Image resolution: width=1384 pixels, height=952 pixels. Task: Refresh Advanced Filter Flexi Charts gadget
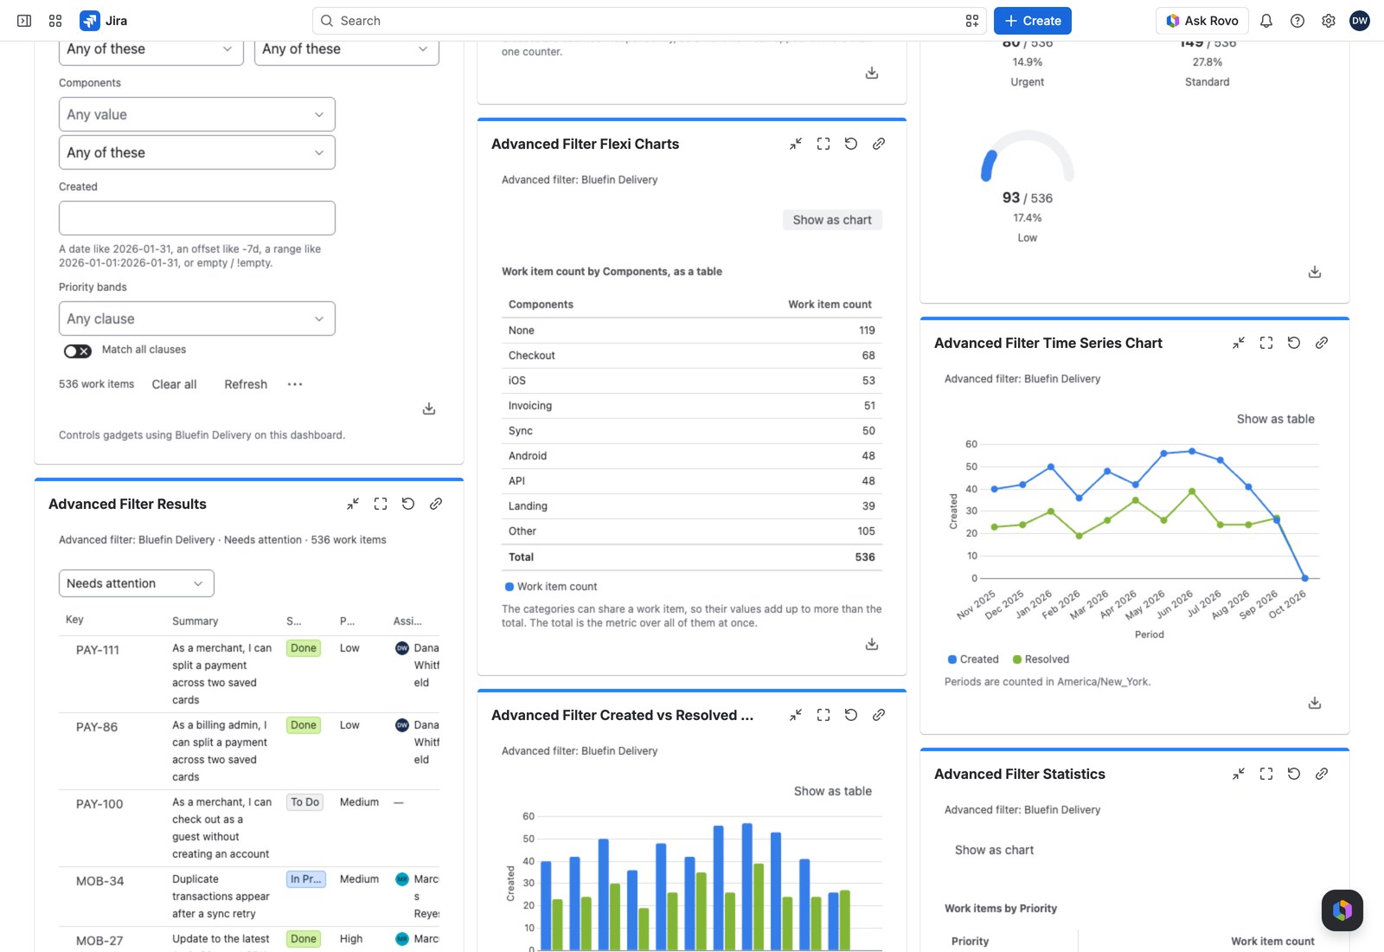pos(851,144)
